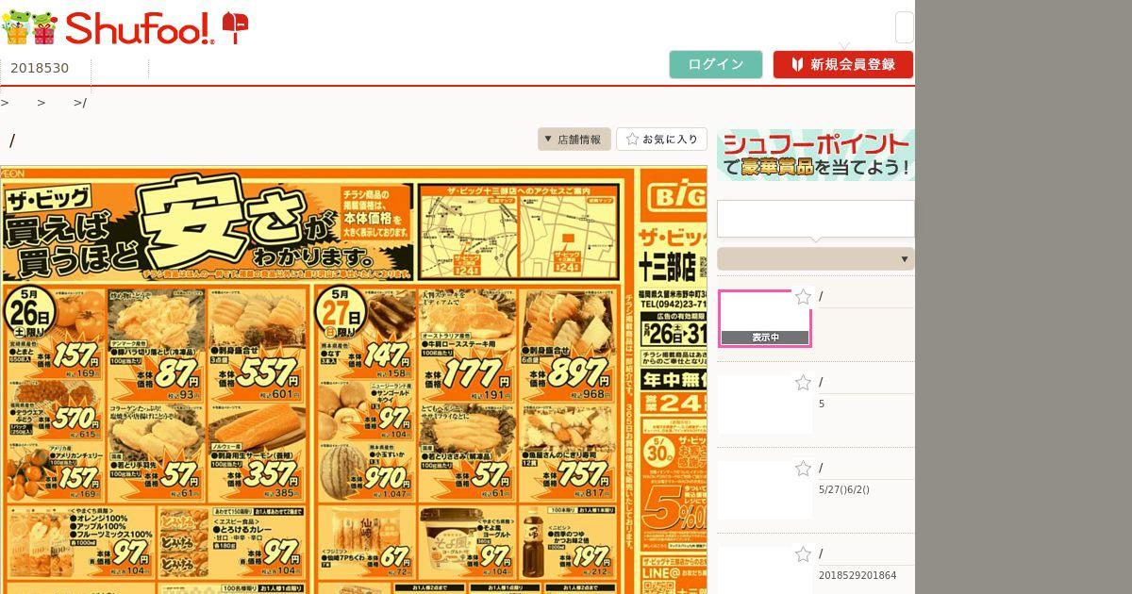The height and width of the screenshot is (594, 1132).
Task: Expand the 店舗情報 dropdown
Action: click(574, 140)
